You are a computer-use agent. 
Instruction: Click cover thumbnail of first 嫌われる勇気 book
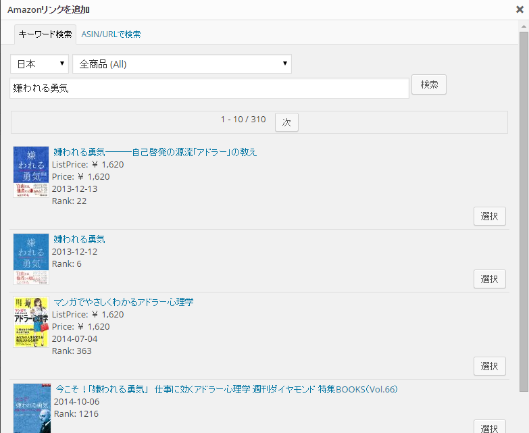pyautogui.click(x=31, y=172)
